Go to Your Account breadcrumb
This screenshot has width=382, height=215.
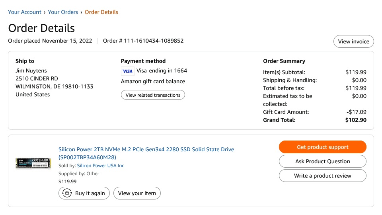coord(25,12)
